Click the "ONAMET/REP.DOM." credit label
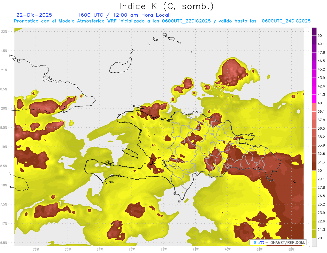The width and height of the screenshot is (327, 253). [287, 242]
